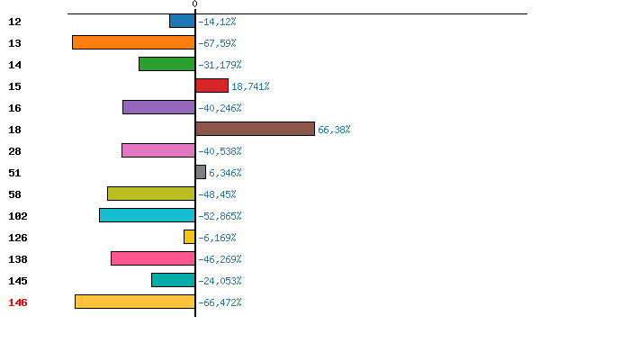Select the brown bar for row 18
This screenshot has width=630, height=343.
tap(255, 129)
